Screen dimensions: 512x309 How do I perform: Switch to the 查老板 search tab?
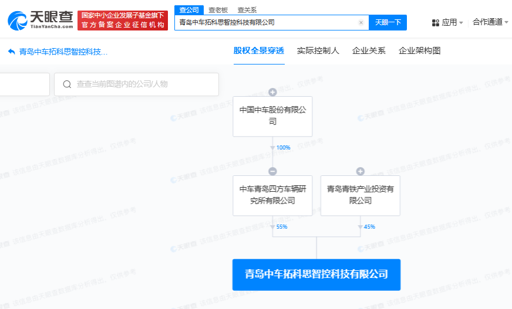218,10
